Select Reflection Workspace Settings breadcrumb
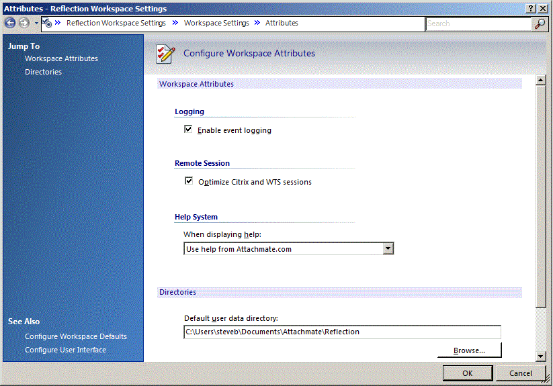Image resolution: width=553 pixels, height=386 pixels. pos(116,23)
